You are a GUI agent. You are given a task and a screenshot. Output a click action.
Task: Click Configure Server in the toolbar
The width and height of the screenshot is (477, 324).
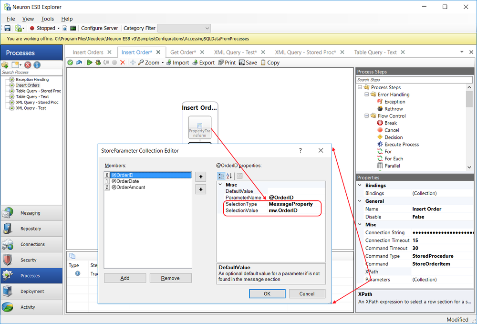tap(100, 28)
